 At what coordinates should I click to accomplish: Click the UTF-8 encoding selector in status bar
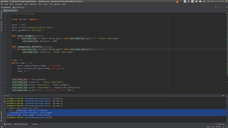coord(218,127)
